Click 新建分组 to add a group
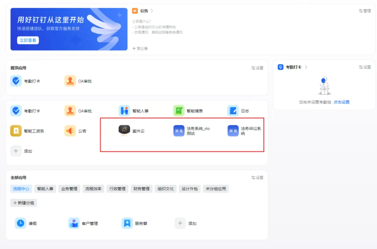Screen dimensions: 377x249 pos(23,203)
